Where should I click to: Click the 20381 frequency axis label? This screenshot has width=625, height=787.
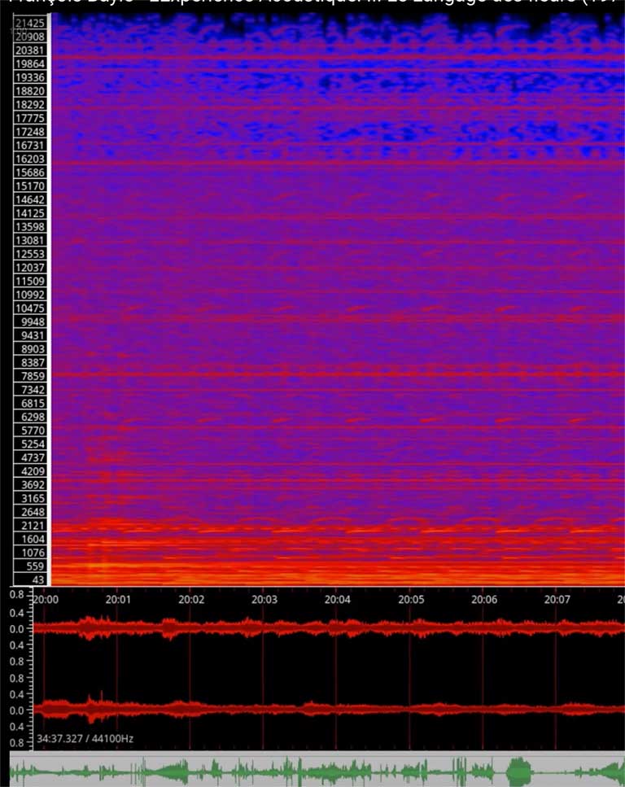(x=30, y=50)
